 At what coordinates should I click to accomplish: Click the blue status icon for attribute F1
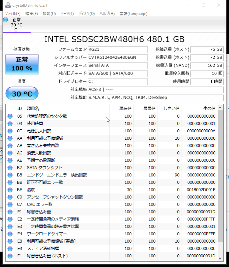coord(10,256)
